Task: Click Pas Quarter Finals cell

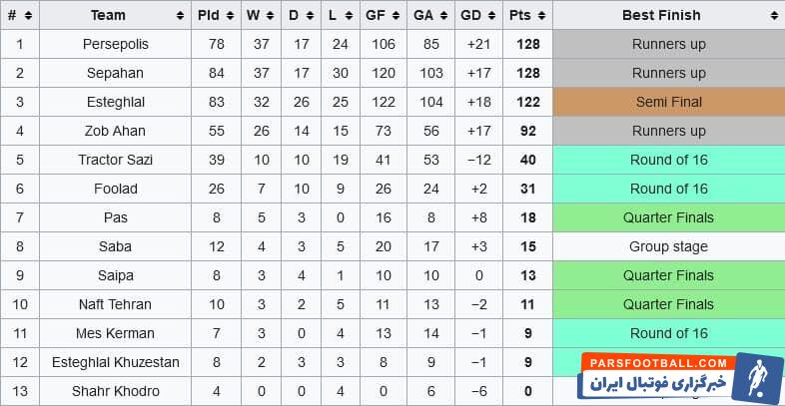Action: pos(668,217)
